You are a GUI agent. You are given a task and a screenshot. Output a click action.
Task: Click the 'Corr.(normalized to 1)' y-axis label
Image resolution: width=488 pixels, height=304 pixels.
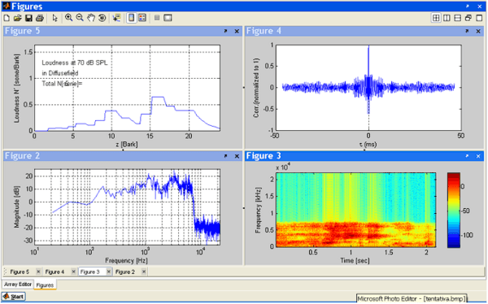(256, 88)
